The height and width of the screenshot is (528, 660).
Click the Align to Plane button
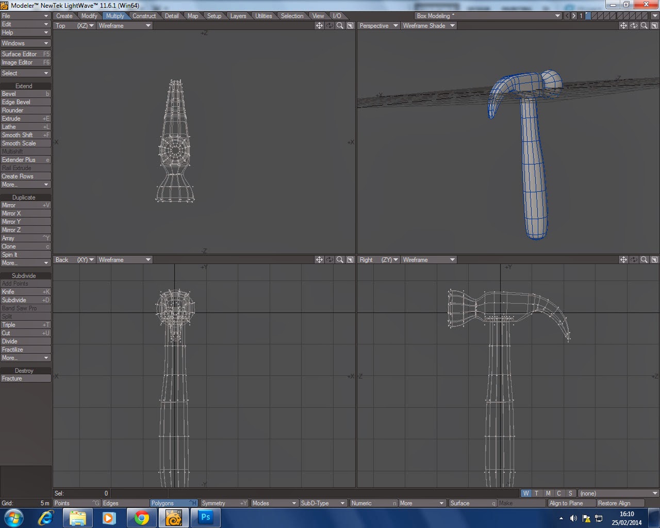coord(571,503)
